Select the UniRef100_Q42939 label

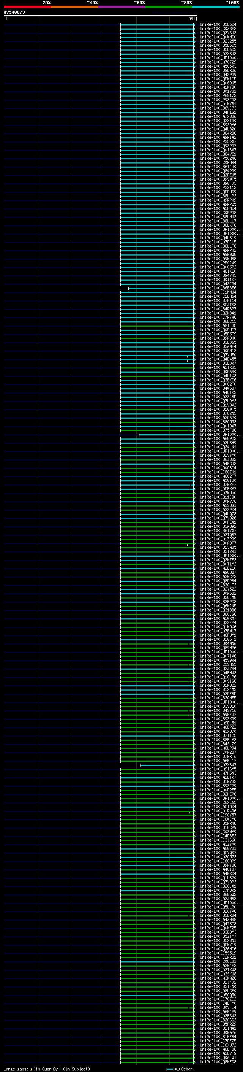pyautogui.click(x=218, y=75)
